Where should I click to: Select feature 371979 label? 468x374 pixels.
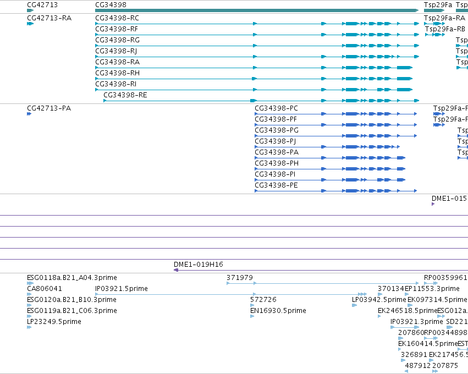[x=239, y=278]
